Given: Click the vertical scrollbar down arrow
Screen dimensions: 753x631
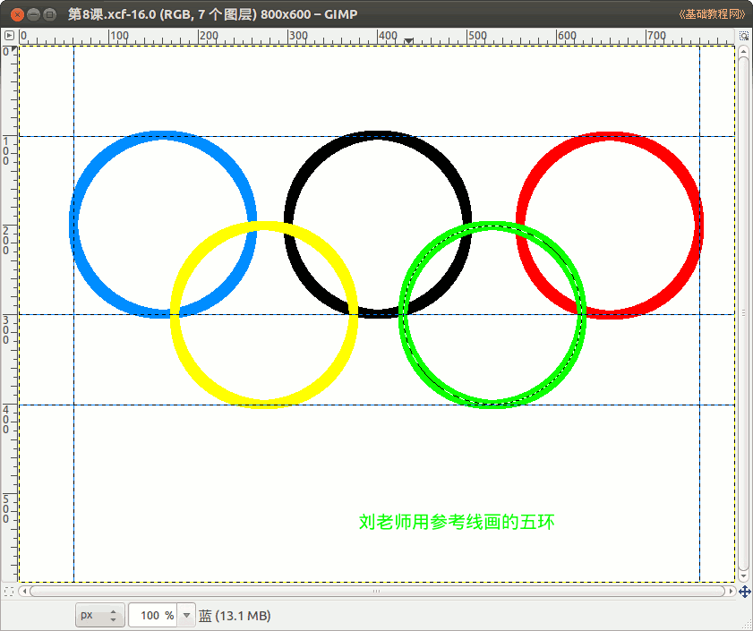Looking at the screenshot, I should pos(743,576).
